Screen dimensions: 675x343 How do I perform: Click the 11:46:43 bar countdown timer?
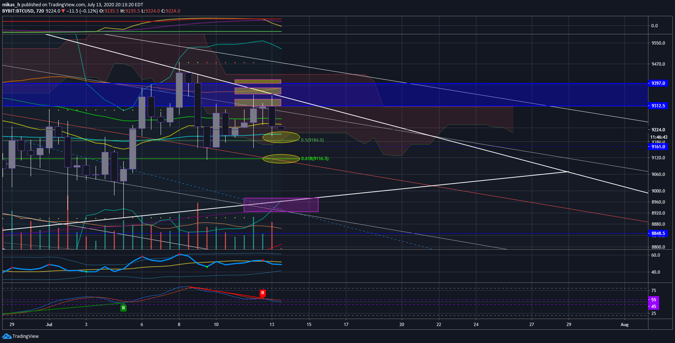tap(659, 137)
